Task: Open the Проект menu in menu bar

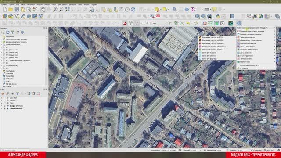Action: click(x=4, y=5)
